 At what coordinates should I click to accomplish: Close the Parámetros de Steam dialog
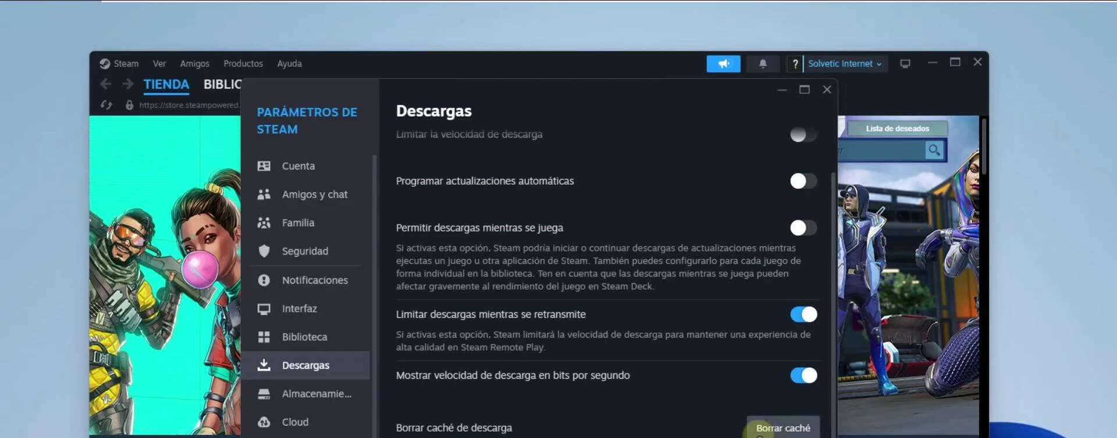(x=827, y=89)
